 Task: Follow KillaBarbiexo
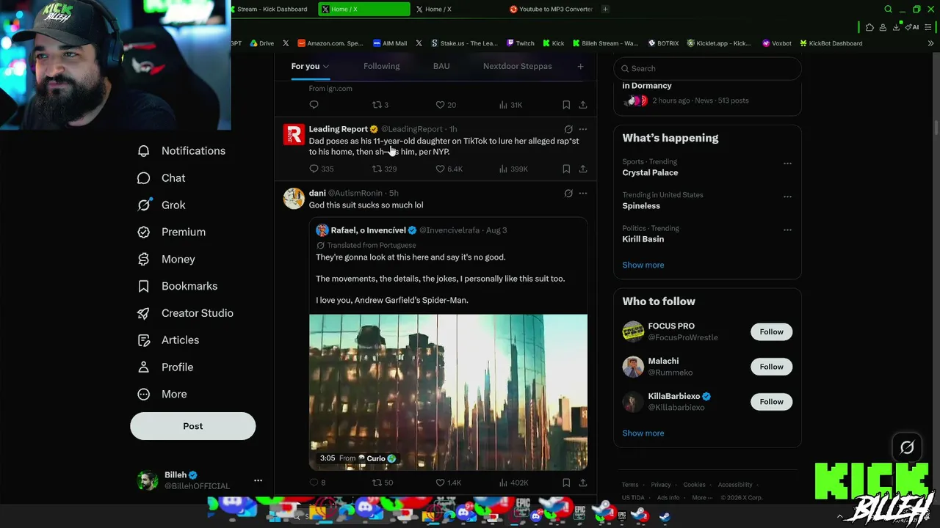(x=771, y=401)
